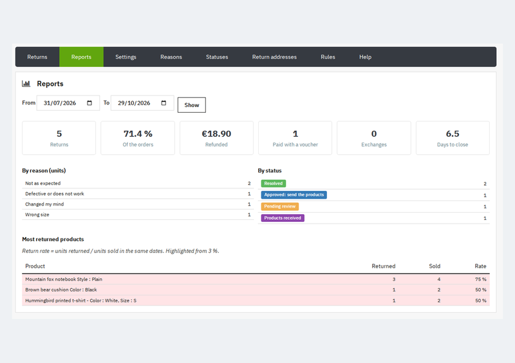515x363 pixels.
Task: Focus the To date field 29/10/2026
Action: (142, 103)
